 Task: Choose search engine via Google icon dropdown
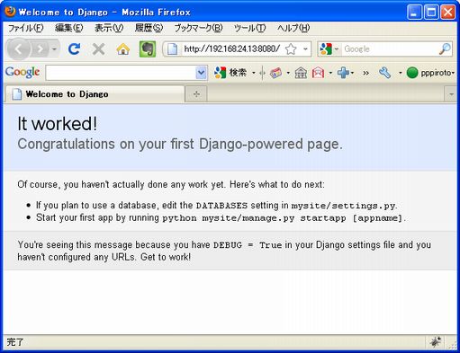(x=329, y=49)
